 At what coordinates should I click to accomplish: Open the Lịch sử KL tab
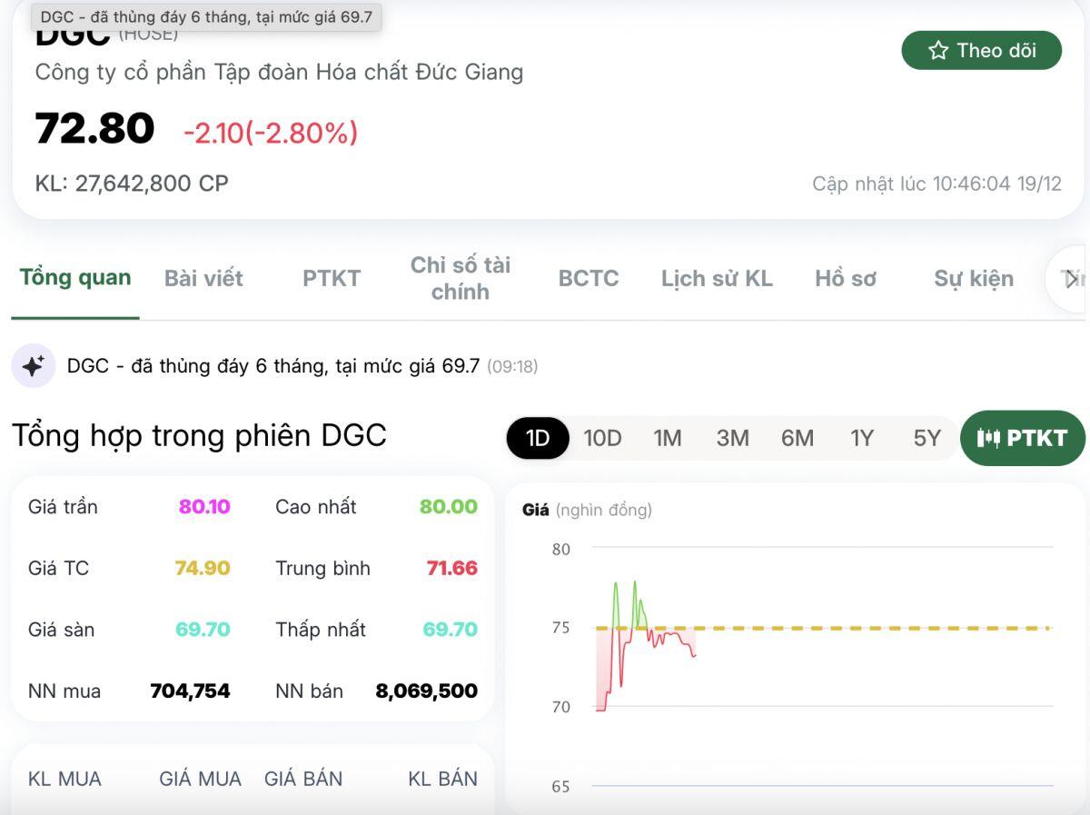717,279
